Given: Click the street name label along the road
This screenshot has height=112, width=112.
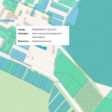Looking at the screenshot, I should 21,62.
